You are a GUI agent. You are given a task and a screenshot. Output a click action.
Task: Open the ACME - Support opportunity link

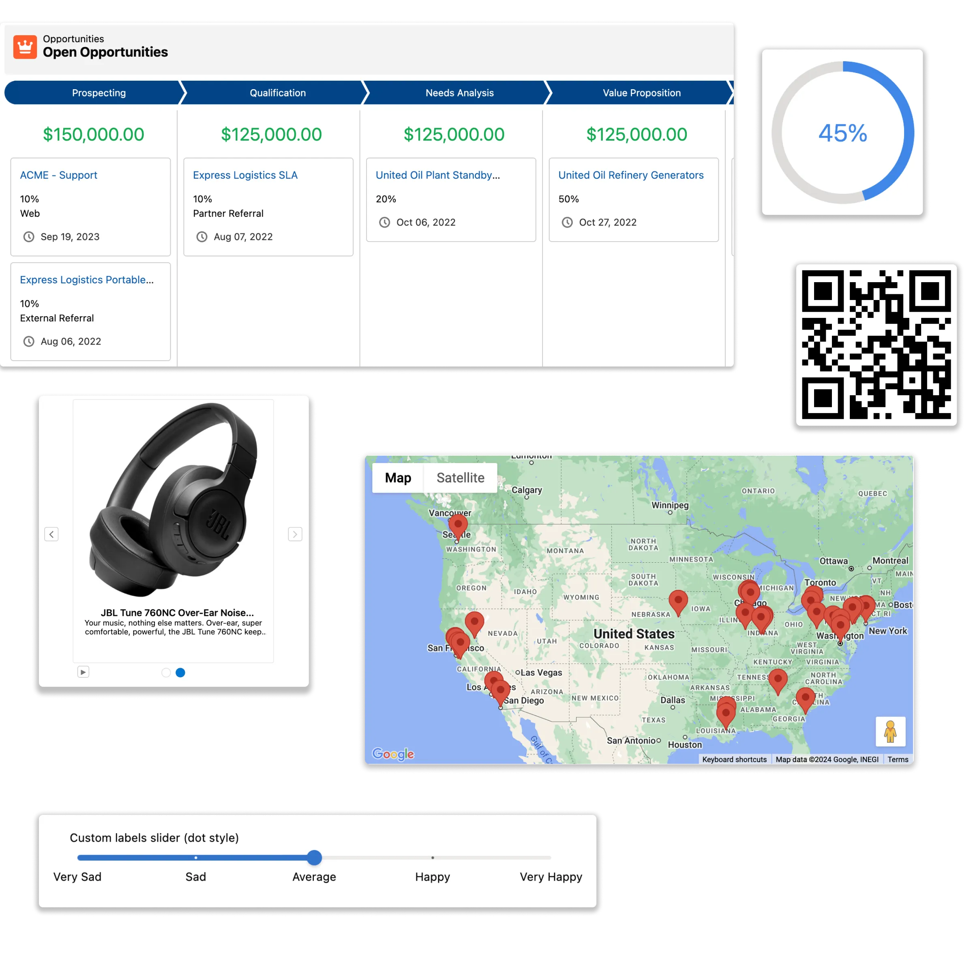click(x=58, y=175)
